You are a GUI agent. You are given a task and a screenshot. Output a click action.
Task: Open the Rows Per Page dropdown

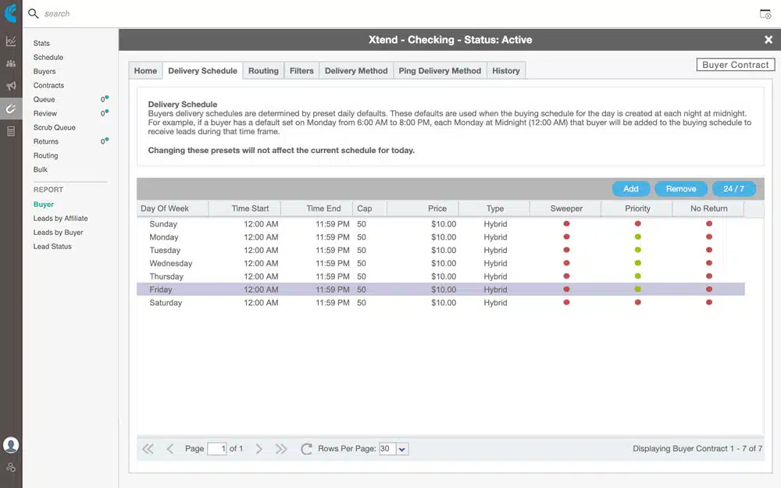402,449
